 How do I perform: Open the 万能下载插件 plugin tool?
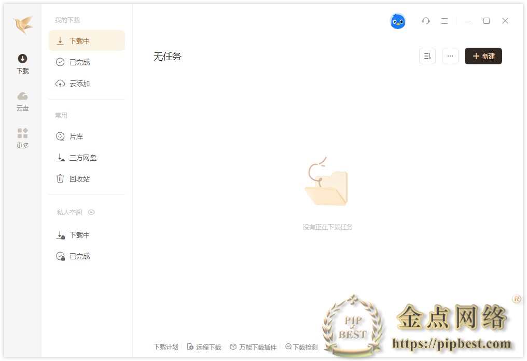tap(253, 347)
